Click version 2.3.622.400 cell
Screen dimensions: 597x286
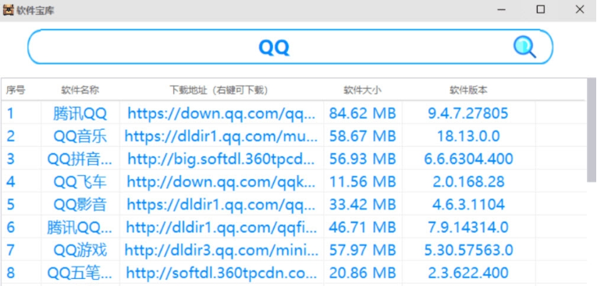point(468,273)
